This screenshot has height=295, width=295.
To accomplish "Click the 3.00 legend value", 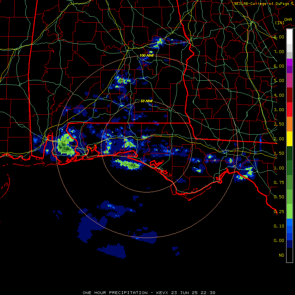I will tap(279, 110).
